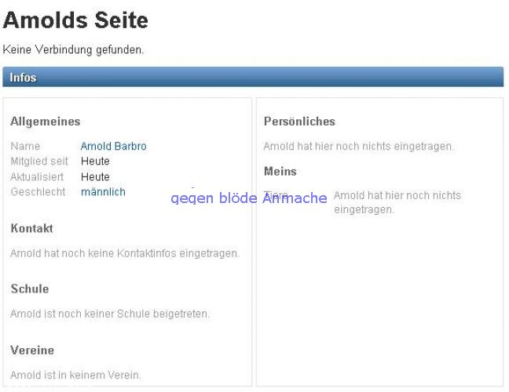Viewport: 509px width, 392px height.
Task: Click the Heute value beside Aktualisiert
Action: click(95, 177)
